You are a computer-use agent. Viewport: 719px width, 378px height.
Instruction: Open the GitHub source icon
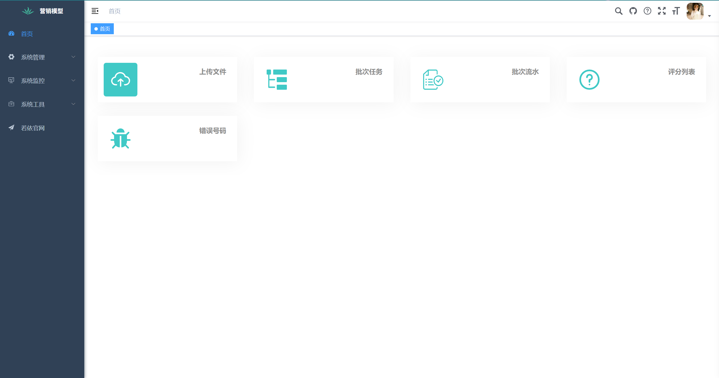[x=633, y=11]
